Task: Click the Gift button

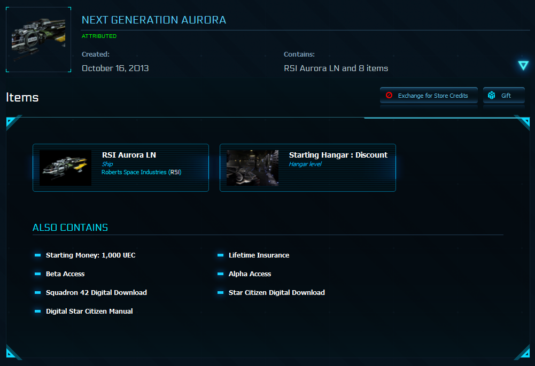Action: (503, 96)
